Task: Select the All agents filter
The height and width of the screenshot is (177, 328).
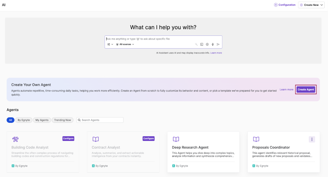Action: click(x=10, y=120)
